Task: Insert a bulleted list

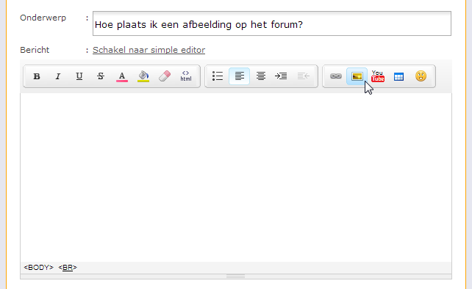Action: point(218,76)
